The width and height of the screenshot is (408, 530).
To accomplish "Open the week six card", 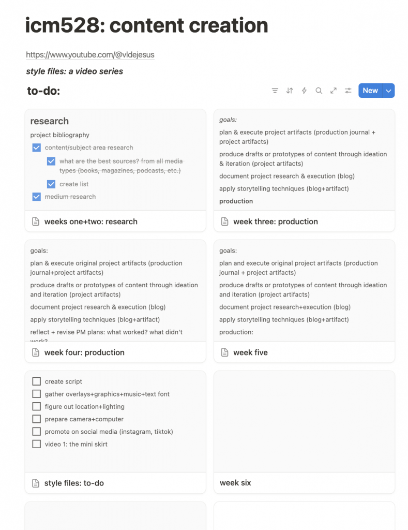I will click(235, 483).
